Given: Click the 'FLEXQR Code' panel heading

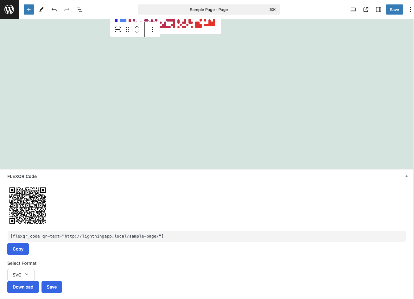Looking at the screenshot, I should pyautogui.click(x=22, y=176).
